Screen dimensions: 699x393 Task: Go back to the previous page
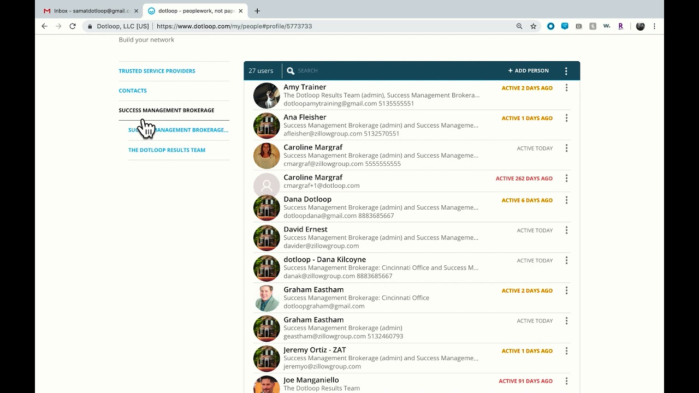[45, 26]
